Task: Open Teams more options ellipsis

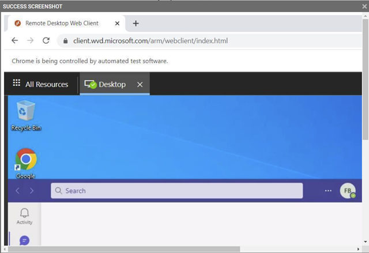Action: click(x=328, y=191)
